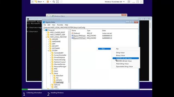The height and width of the screenshot is (97, 174).
Task: Select the BypassTPMCheck value name
Action: [x=80, y=36]
